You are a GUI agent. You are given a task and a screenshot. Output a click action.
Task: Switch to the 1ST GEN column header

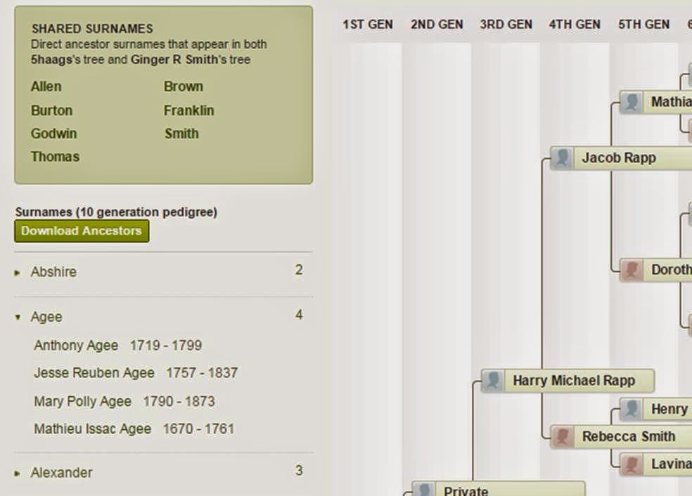(366, 24)
